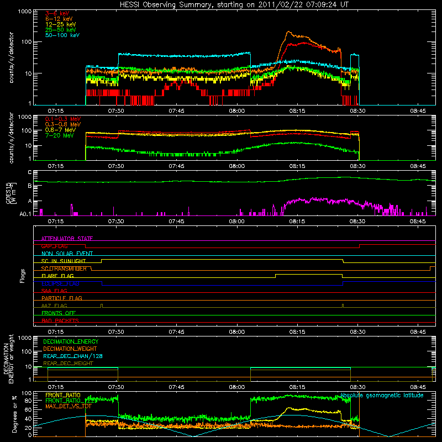Click the SAA_FLAG label

(54, 291)
